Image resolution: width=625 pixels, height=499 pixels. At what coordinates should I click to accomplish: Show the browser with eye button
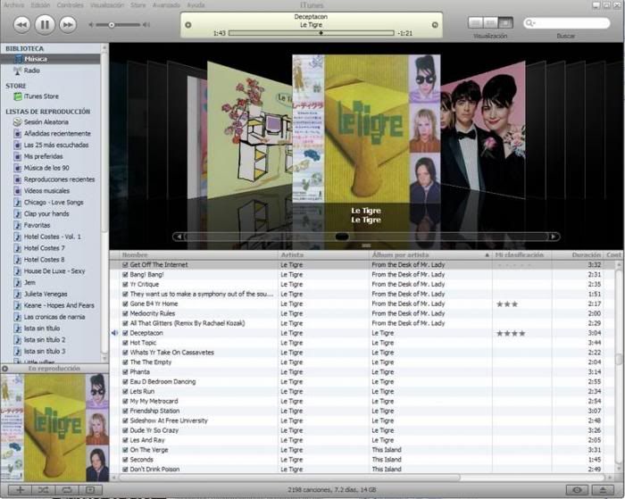577,490
